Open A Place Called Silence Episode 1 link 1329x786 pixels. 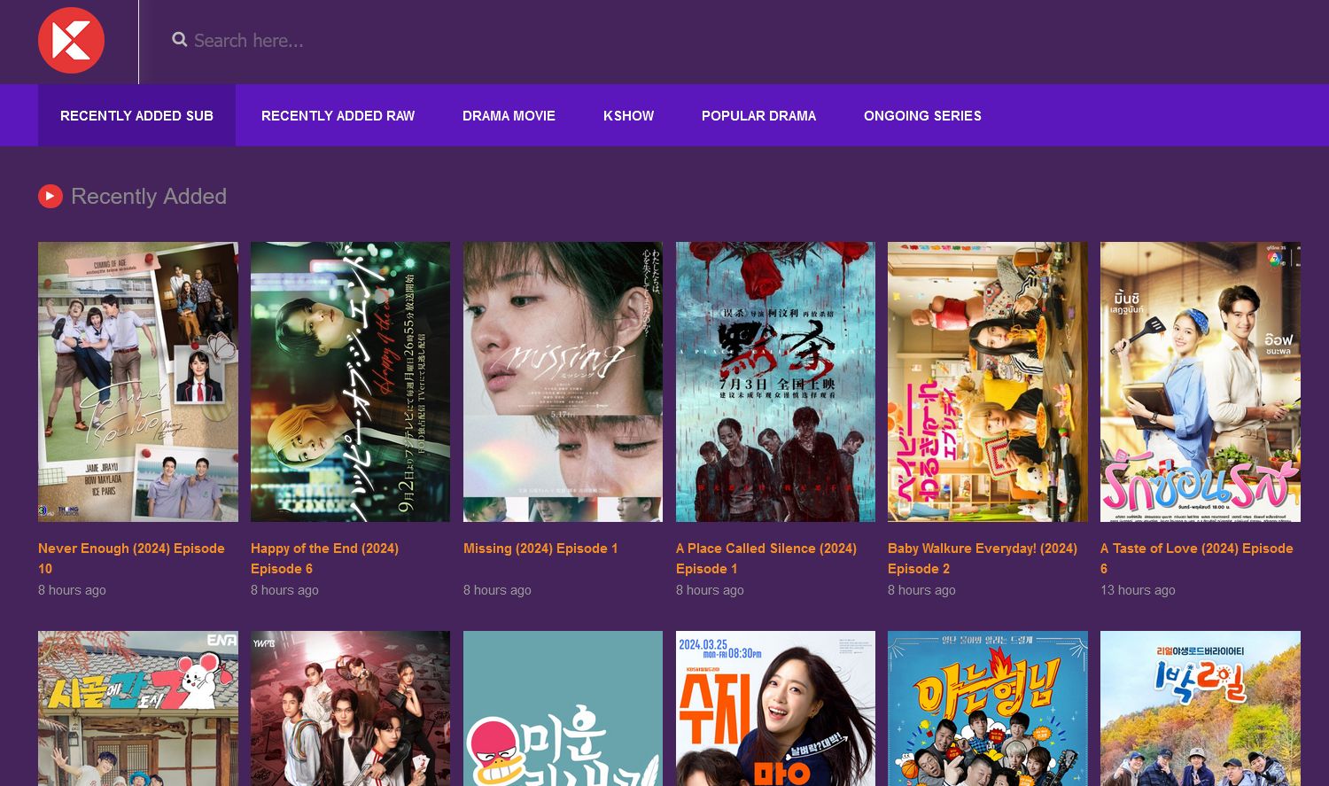coord(766,558)
